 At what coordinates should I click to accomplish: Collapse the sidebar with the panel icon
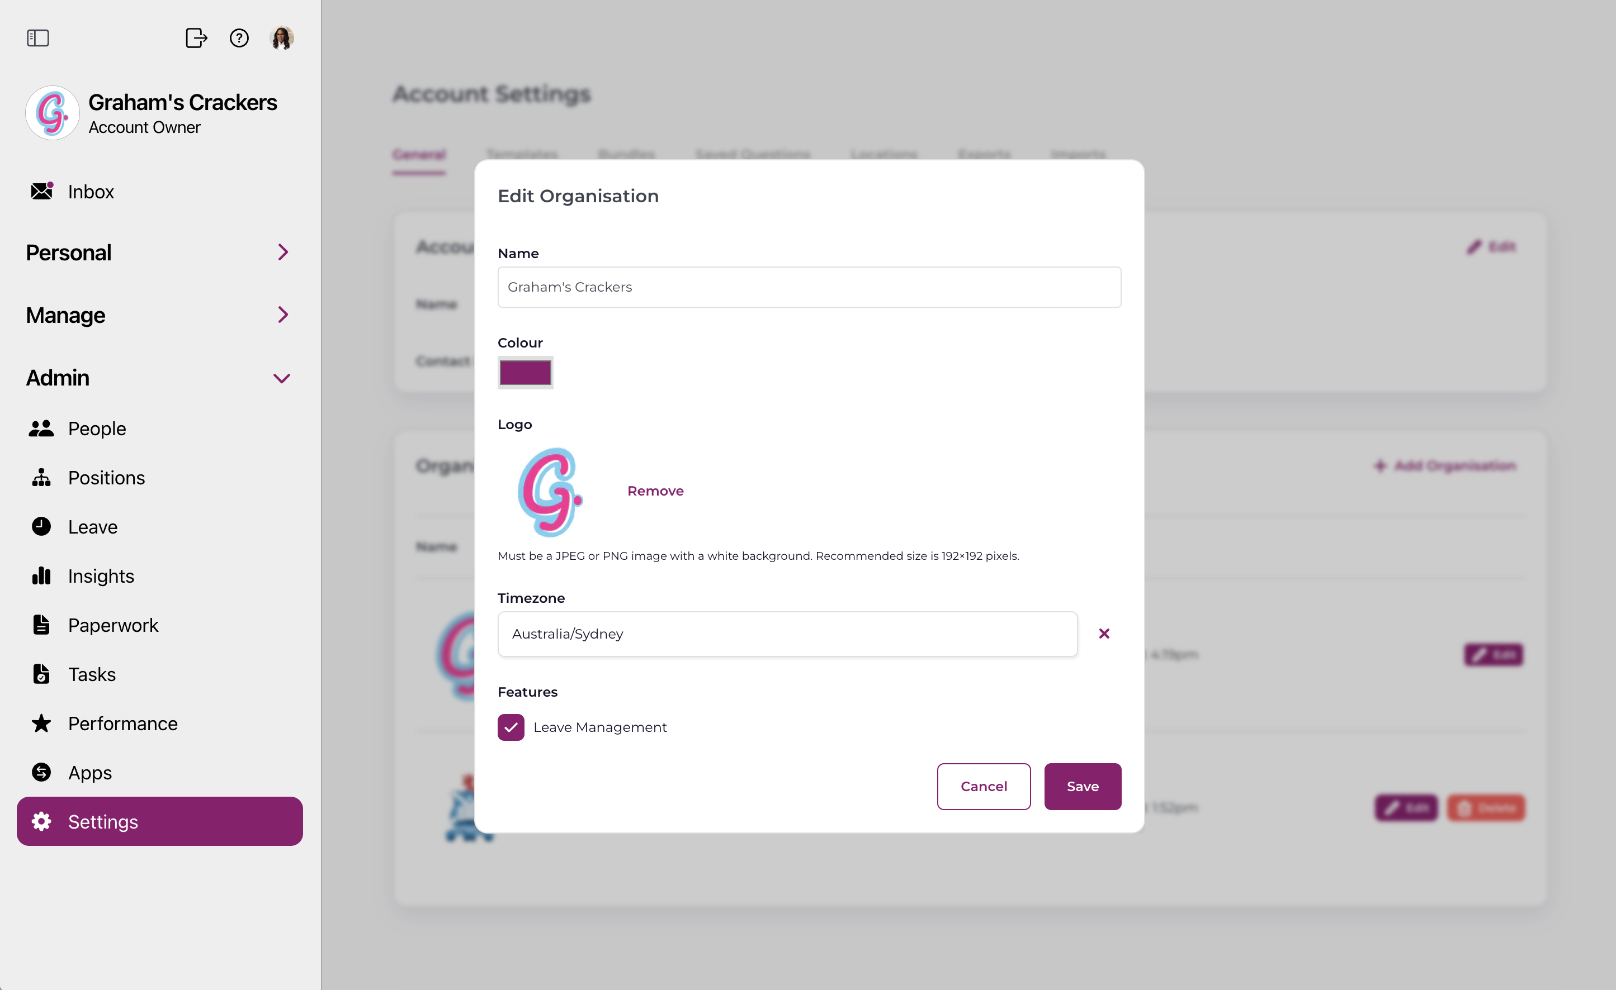[38, 38]
